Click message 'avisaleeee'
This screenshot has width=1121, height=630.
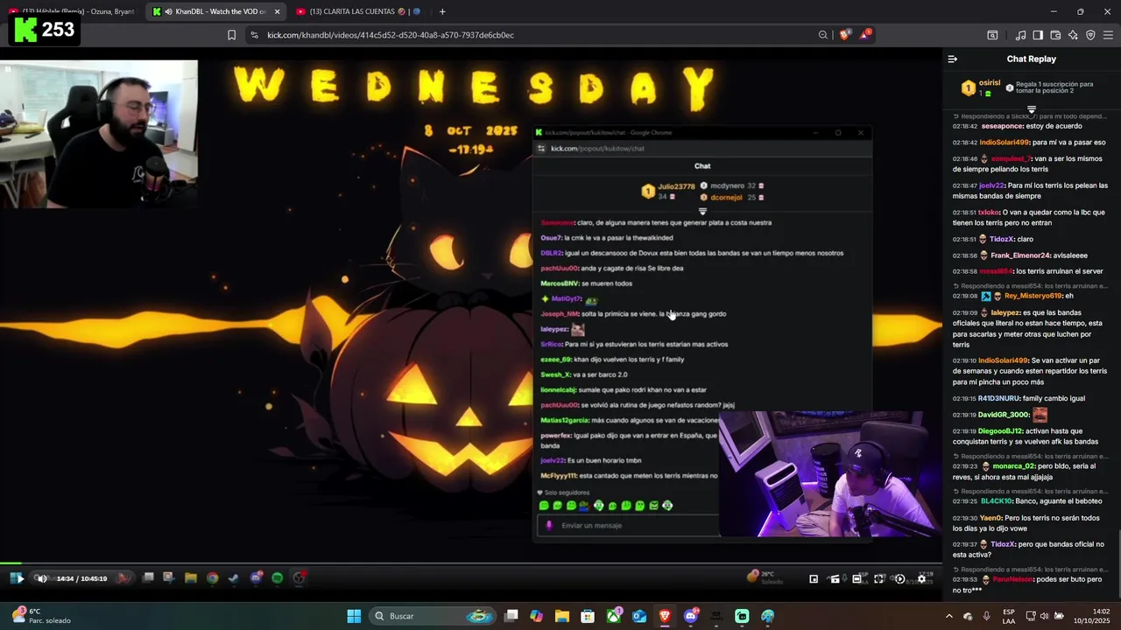click(x=1070, y=255)
